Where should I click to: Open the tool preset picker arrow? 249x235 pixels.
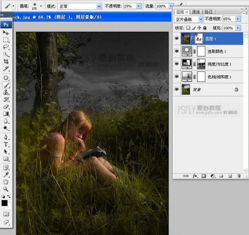point(13,6)
